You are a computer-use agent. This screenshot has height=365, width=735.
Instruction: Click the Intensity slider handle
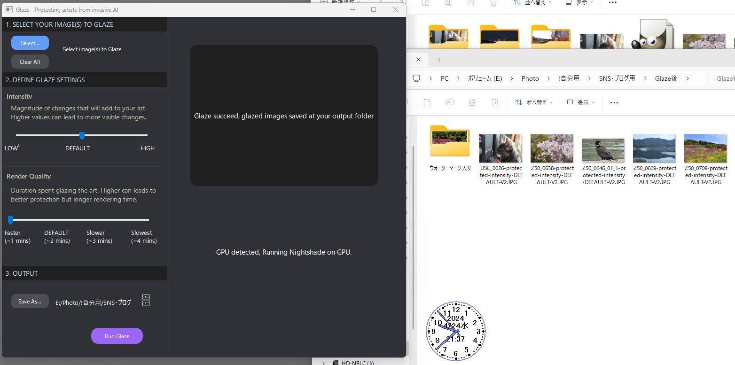[x=82, y=135]
